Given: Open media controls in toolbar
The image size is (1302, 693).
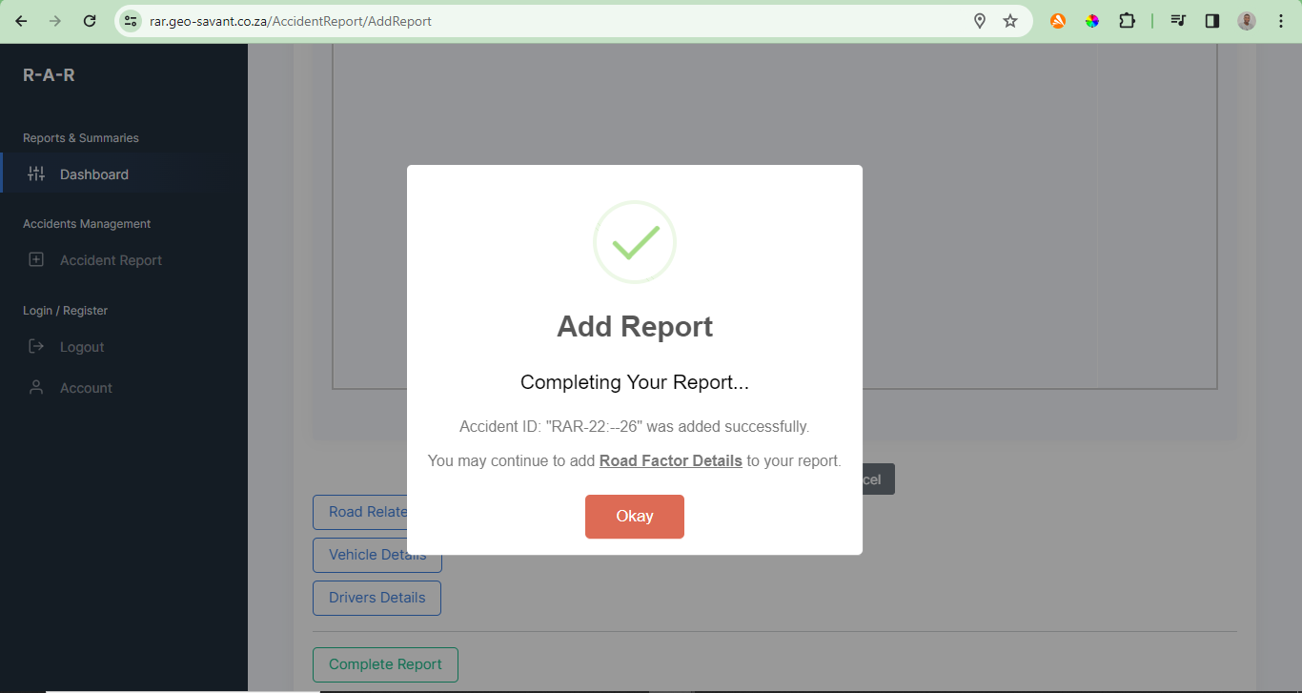Looking at the screenshot, I should tap(1178, 21).
